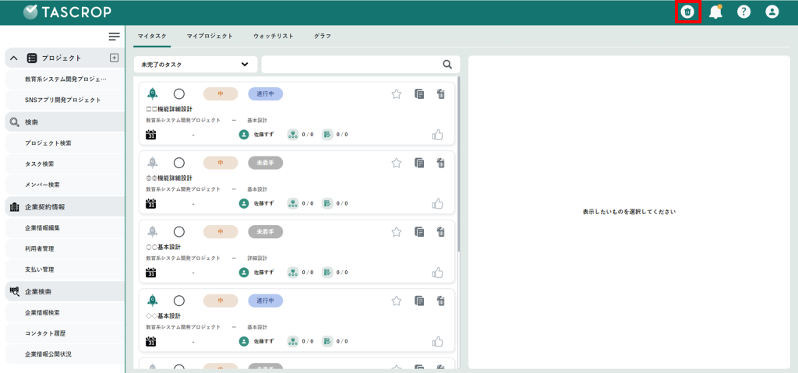The image size is (798, 373).
Task: Mark ◎◎機能詳細設計 complete with circle checkbox
Action: (179, 162)
